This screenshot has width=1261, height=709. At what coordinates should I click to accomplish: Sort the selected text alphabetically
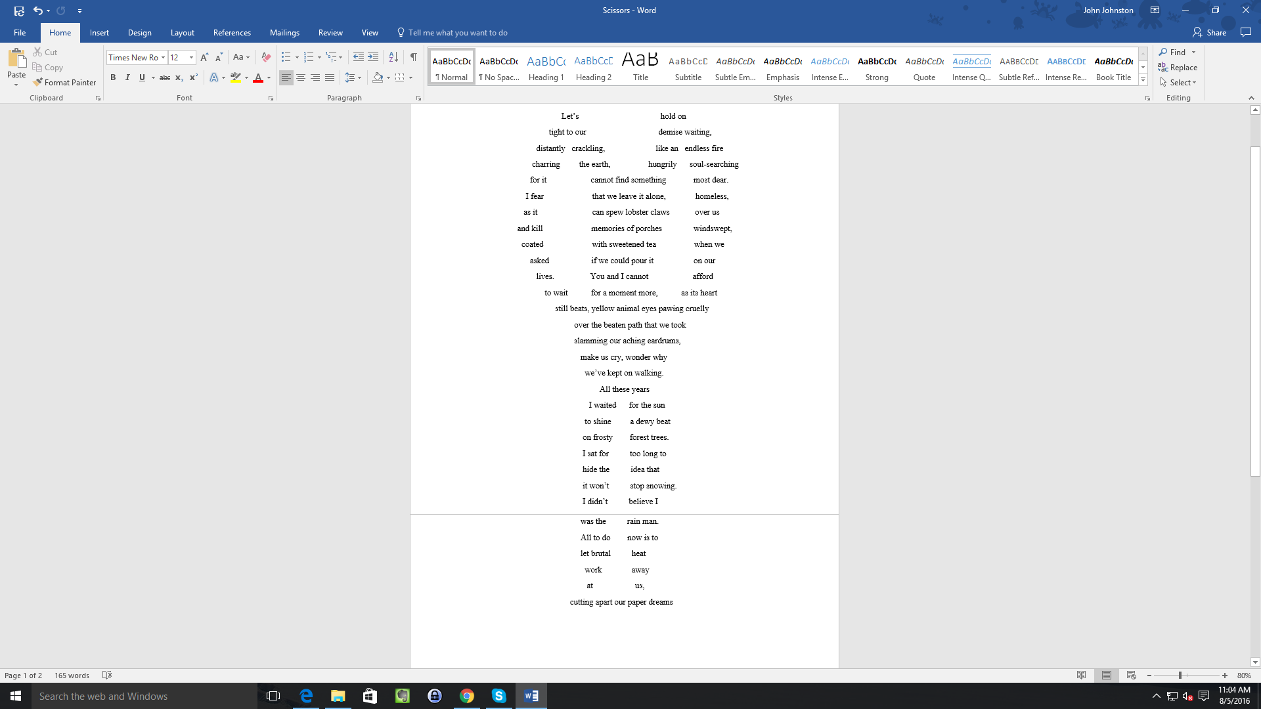(393, 57)
